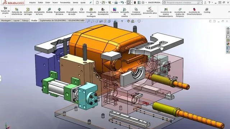
Task: Expand the New document dropdown arrow
Action: point(100,3)
